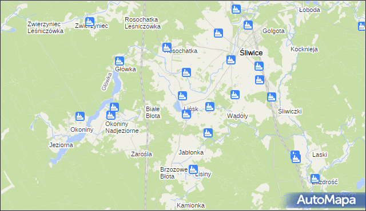
Task: Select factory icon overlapping Rosochatka label
Action: (x=166, y=47)
